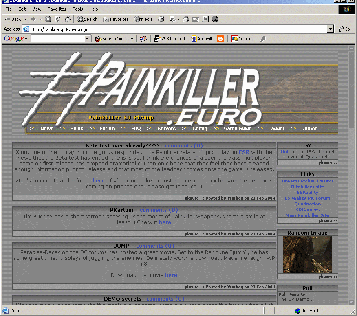Expand the Google search box history dropdown
357x316 pixels.
[x=87, y=39]
